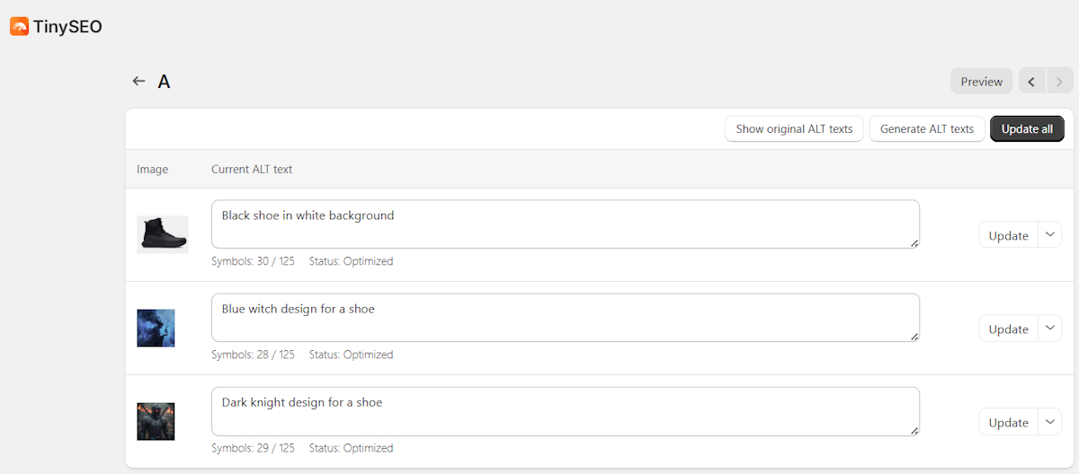Click Symbols: 28 / 125 text
The width and height of the screenshot is (1079, 474).
point(253,355)
